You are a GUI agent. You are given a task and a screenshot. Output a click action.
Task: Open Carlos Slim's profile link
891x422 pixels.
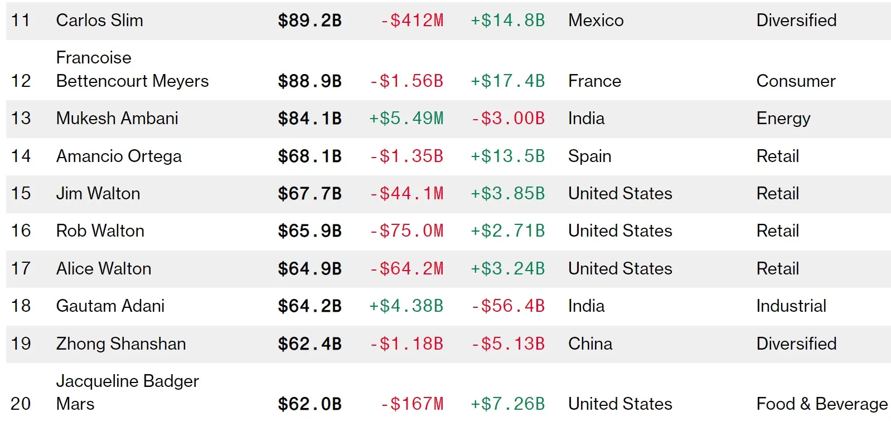point(100,21)
